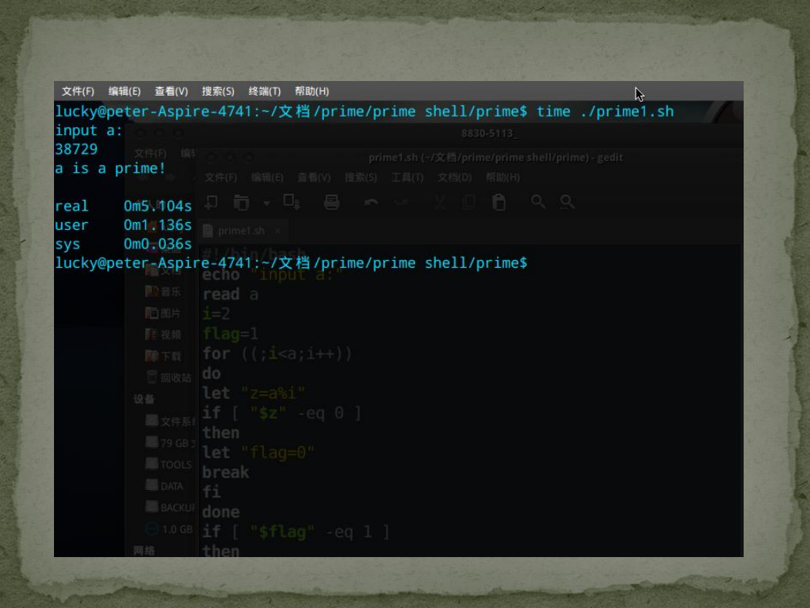Click the last terminal prompt line
This screenshot has width=810, height=608.
tap(291, 263)
